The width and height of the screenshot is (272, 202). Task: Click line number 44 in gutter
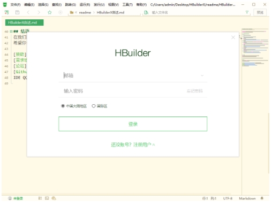6,55
